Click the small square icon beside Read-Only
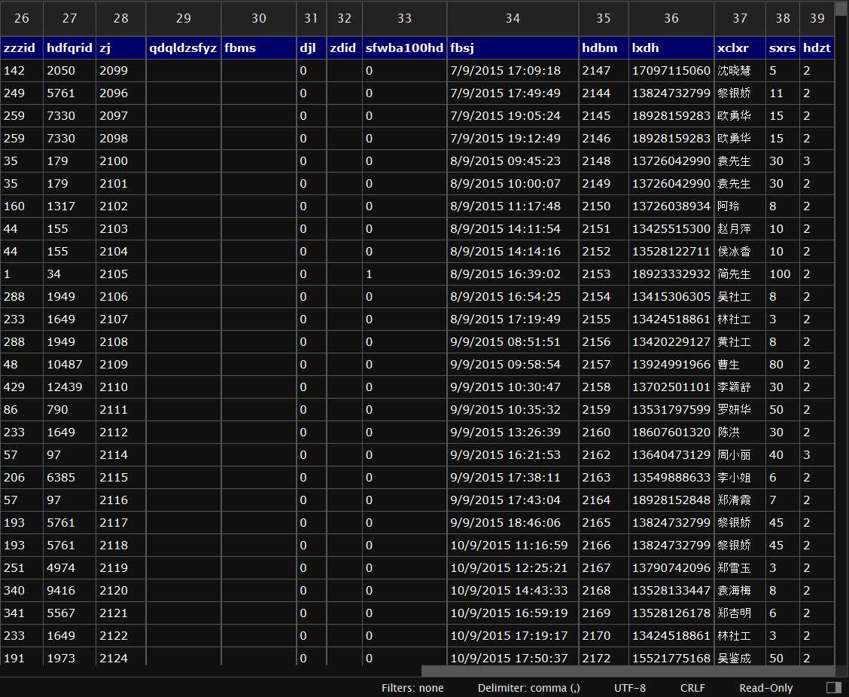 click(x=834, y=688)
